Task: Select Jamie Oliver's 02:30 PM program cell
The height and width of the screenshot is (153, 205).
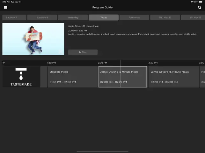Action: point(174,77)
